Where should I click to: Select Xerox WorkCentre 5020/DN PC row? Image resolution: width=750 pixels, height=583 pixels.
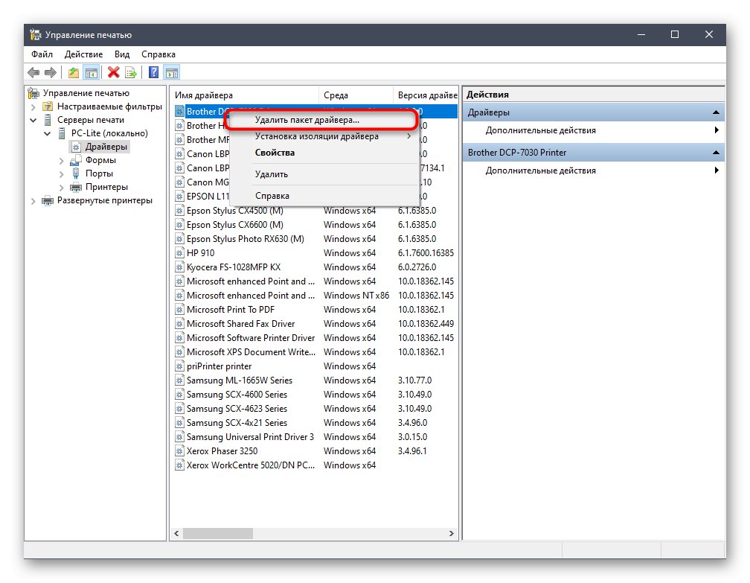[x=314, y=465]
